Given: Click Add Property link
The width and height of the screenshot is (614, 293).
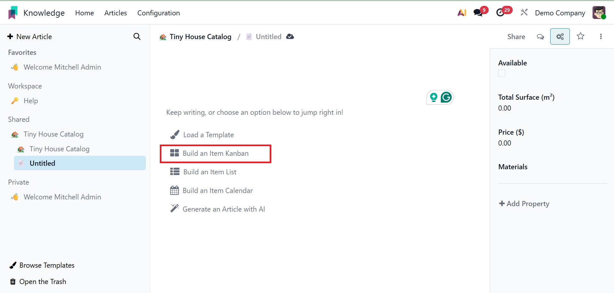Looking at the screenshot, I should [x=524, y=204].
